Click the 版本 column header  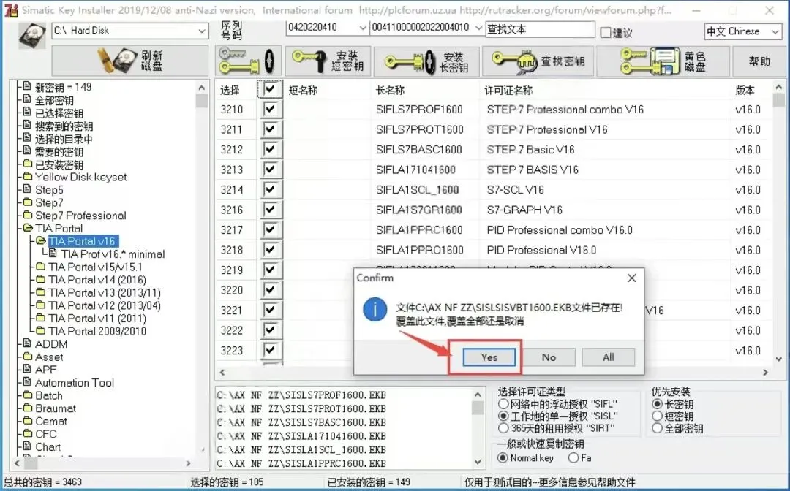[745, 90]
